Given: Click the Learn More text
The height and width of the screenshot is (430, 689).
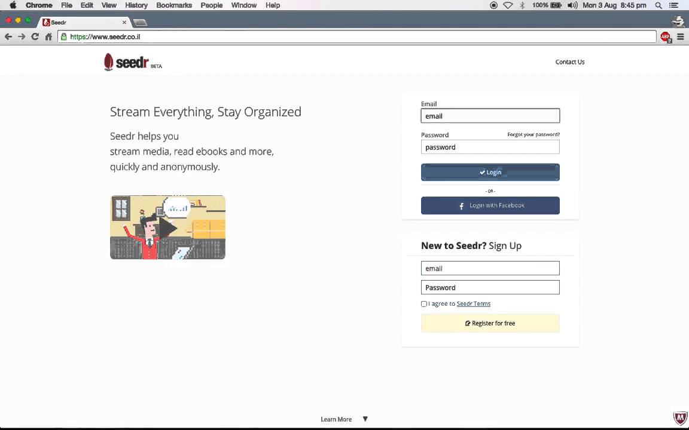Looking at the screenshot, I should point(336,419).
